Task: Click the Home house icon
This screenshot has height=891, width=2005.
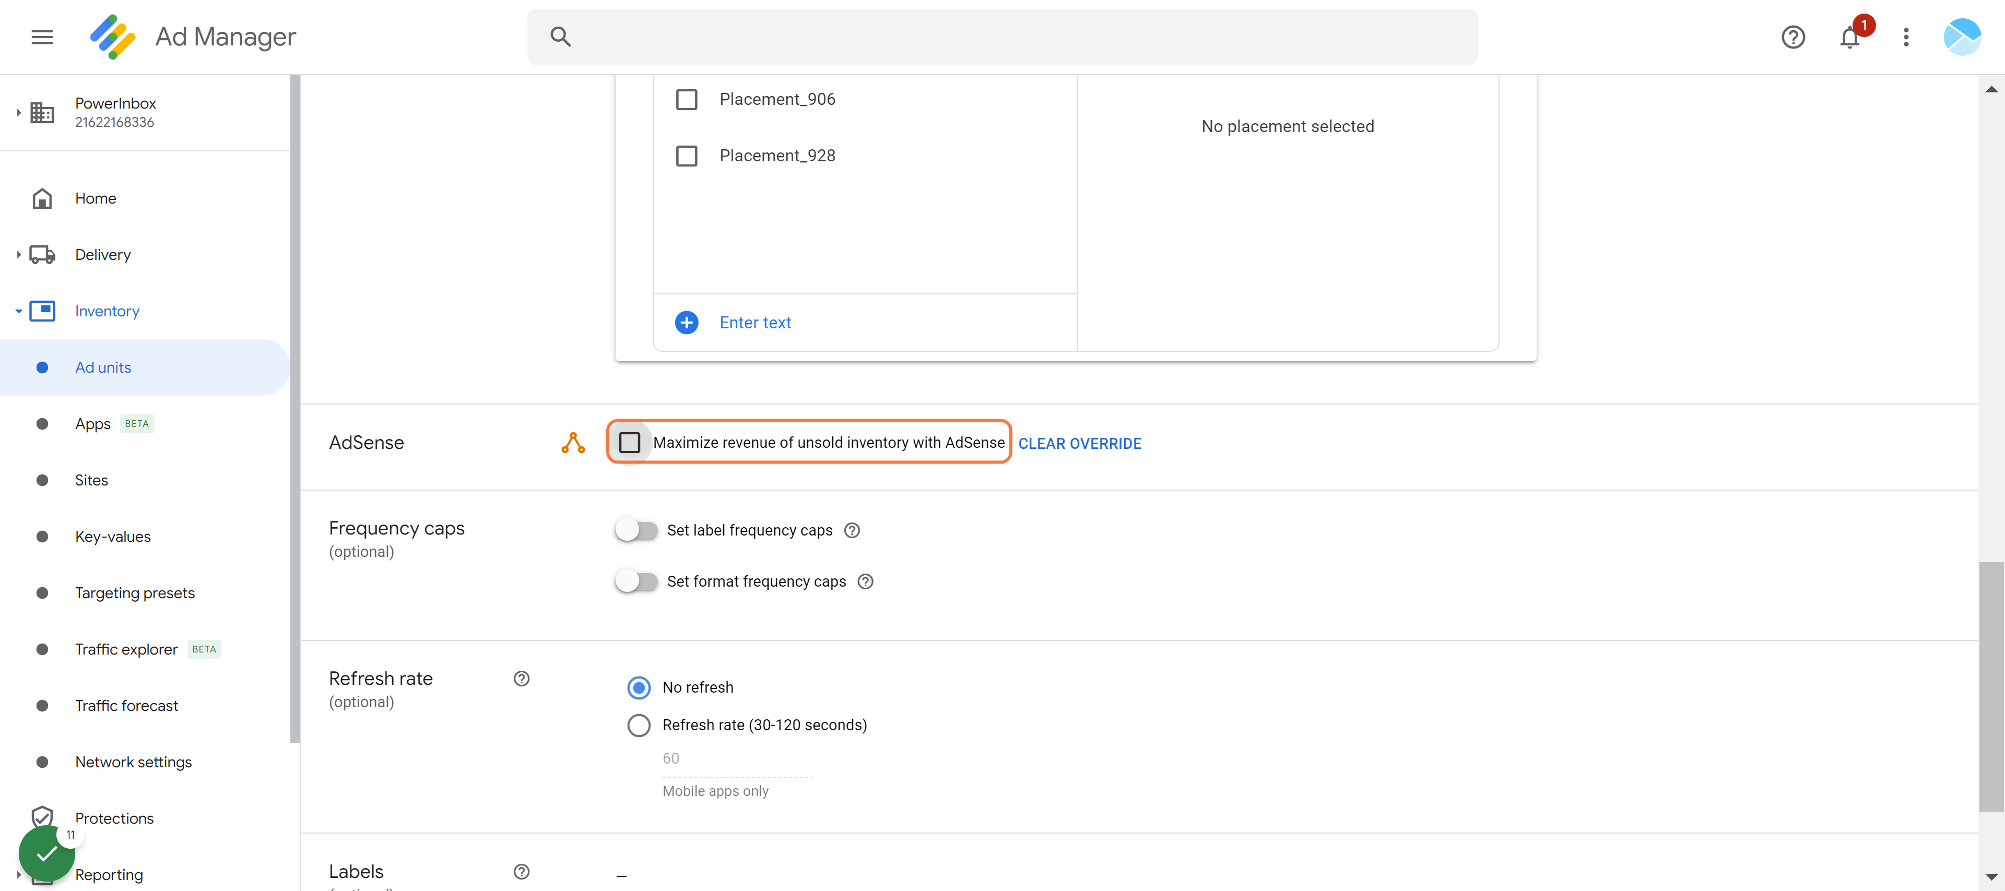Action: 42,198
